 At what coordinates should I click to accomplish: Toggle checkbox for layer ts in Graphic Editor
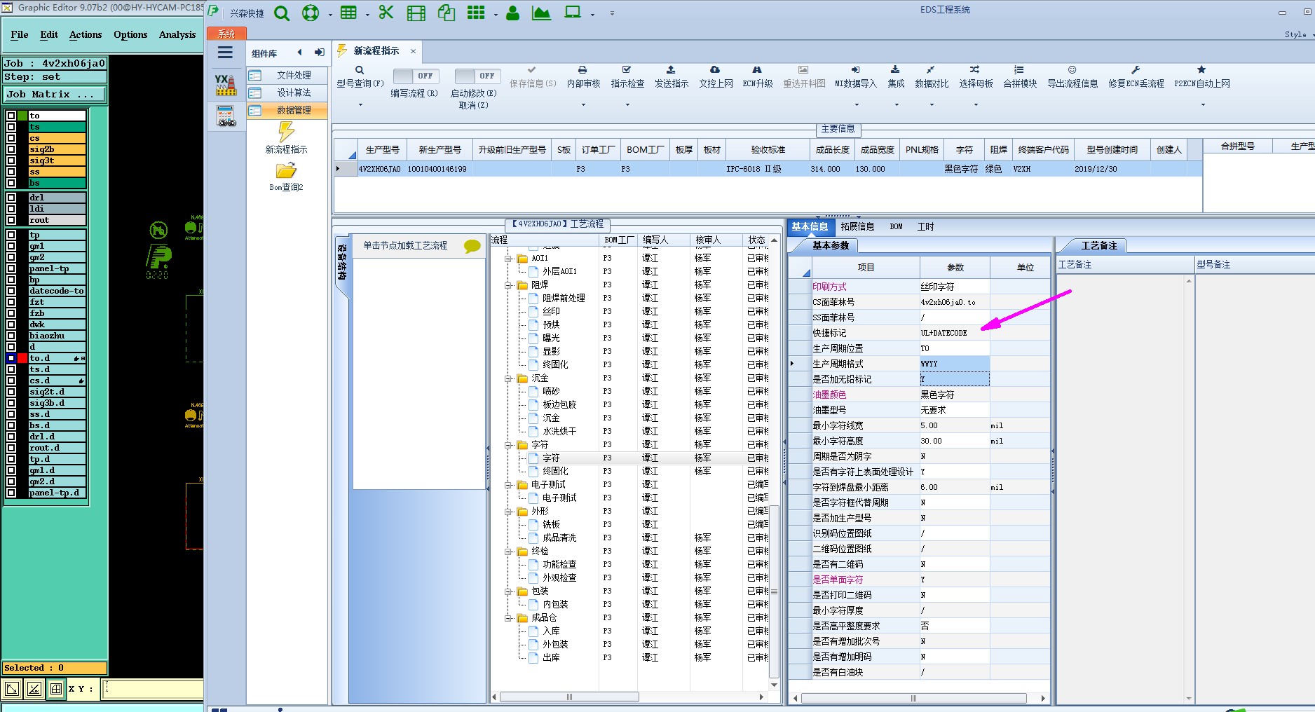(11, 127)
